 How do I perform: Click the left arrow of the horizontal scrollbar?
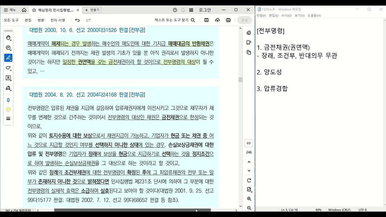point(38,210)
